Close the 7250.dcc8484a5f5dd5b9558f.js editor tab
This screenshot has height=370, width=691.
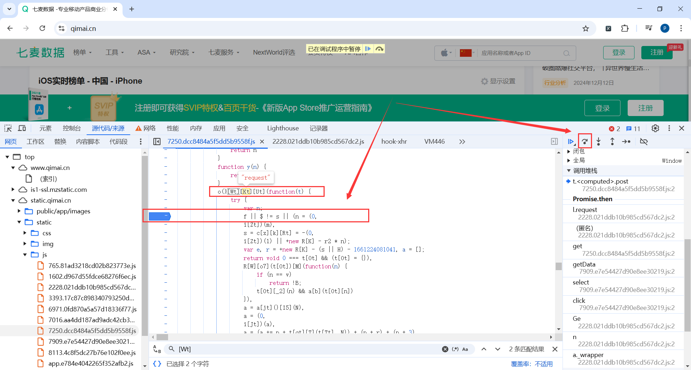262,142
